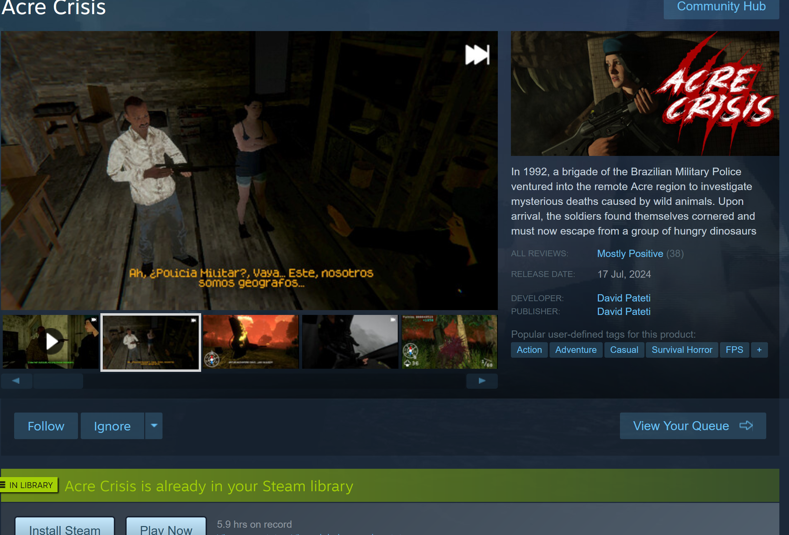Click the Acre Crisis header capsule image
789x535 pixels.
tap(645, 93)
